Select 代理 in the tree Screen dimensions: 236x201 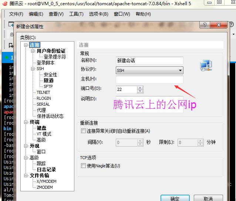pos(41,110)
